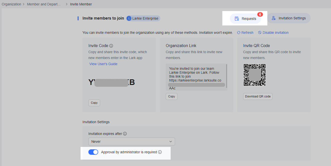The height and width of the screenshot is (166, 331).
Task: Open View User's Guide link
Action: coord(103,64)
